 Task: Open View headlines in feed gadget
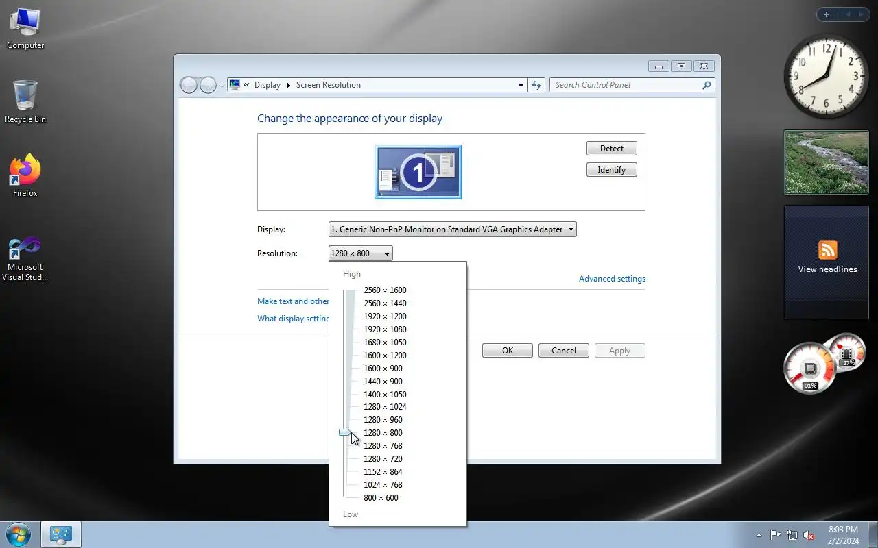point(827,269)
